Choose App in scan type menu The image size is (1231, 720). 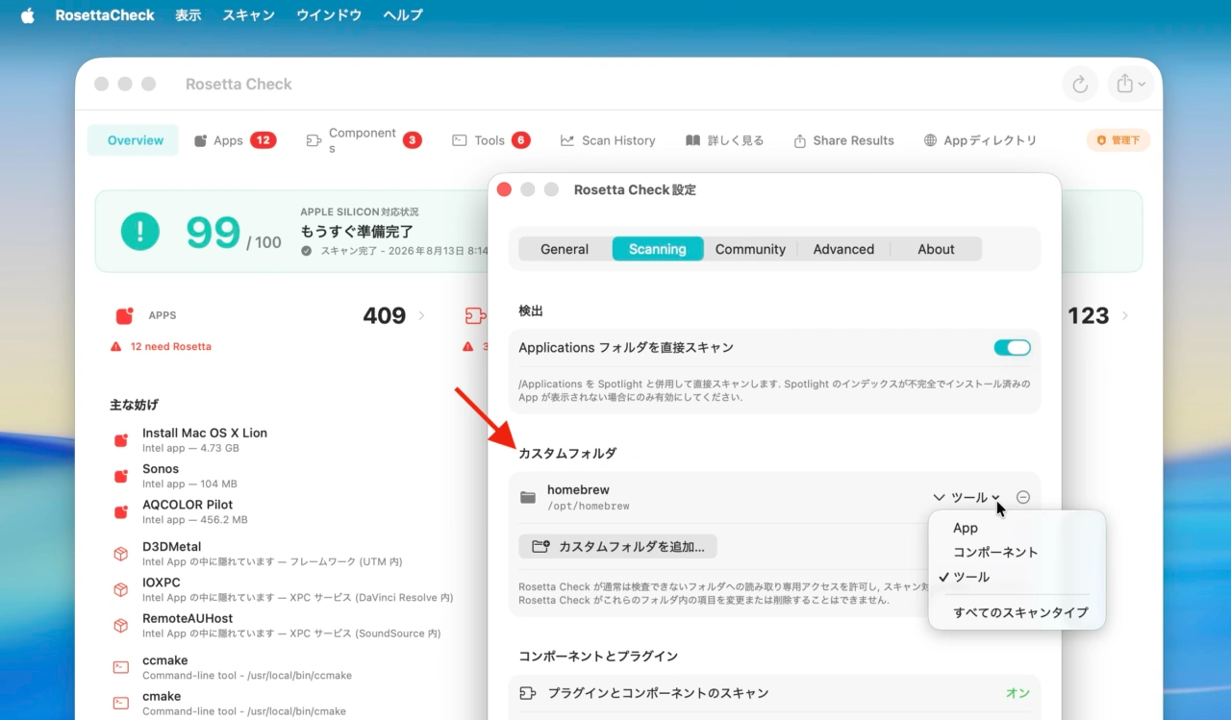click(x=1017, y=528)
